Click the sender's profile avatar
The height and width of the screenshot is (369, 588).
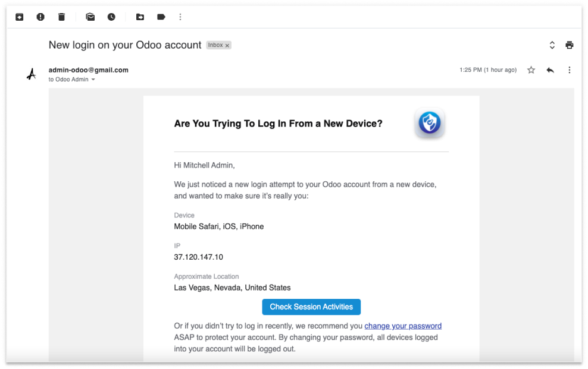pyautogui.click(x=32, y=74)
